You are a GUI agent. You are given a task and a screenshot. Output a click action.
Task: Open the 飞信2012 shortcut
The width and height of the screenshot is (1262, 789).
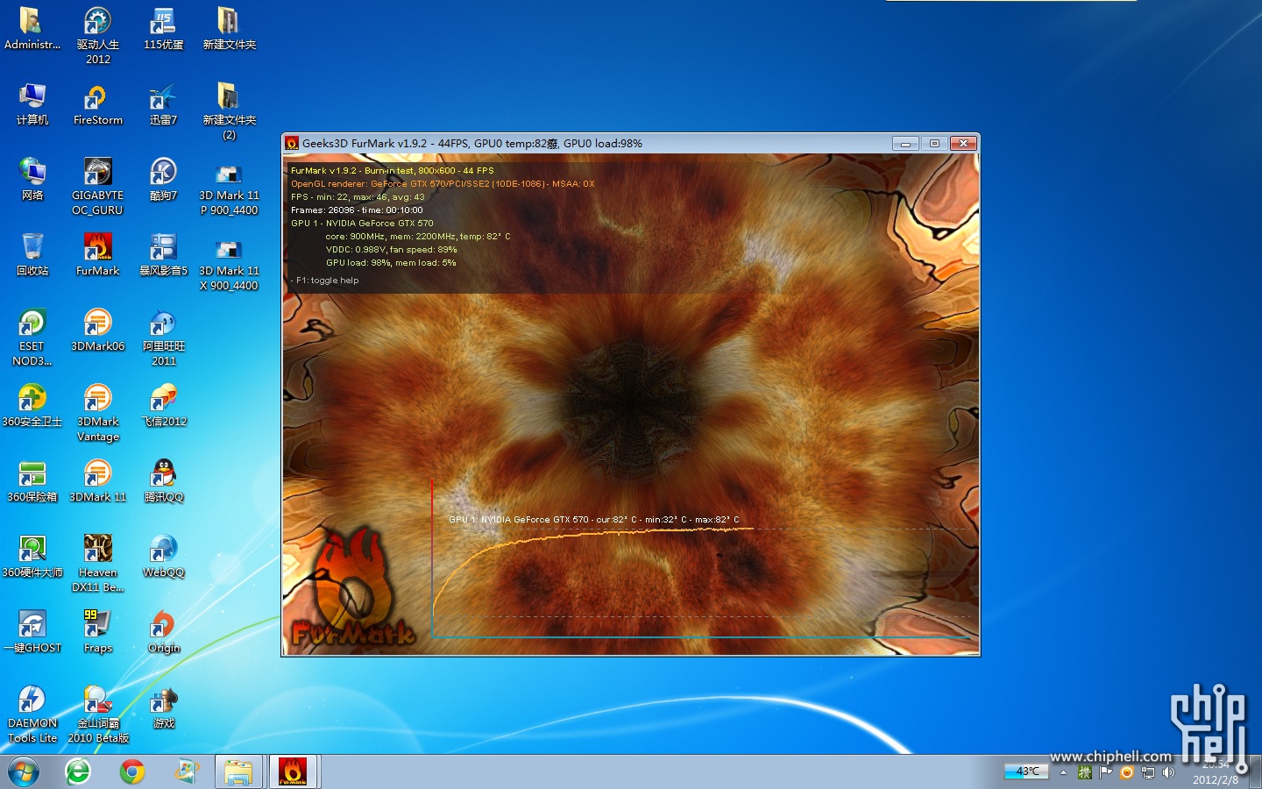pyautogui.click(x=163, y=406)
